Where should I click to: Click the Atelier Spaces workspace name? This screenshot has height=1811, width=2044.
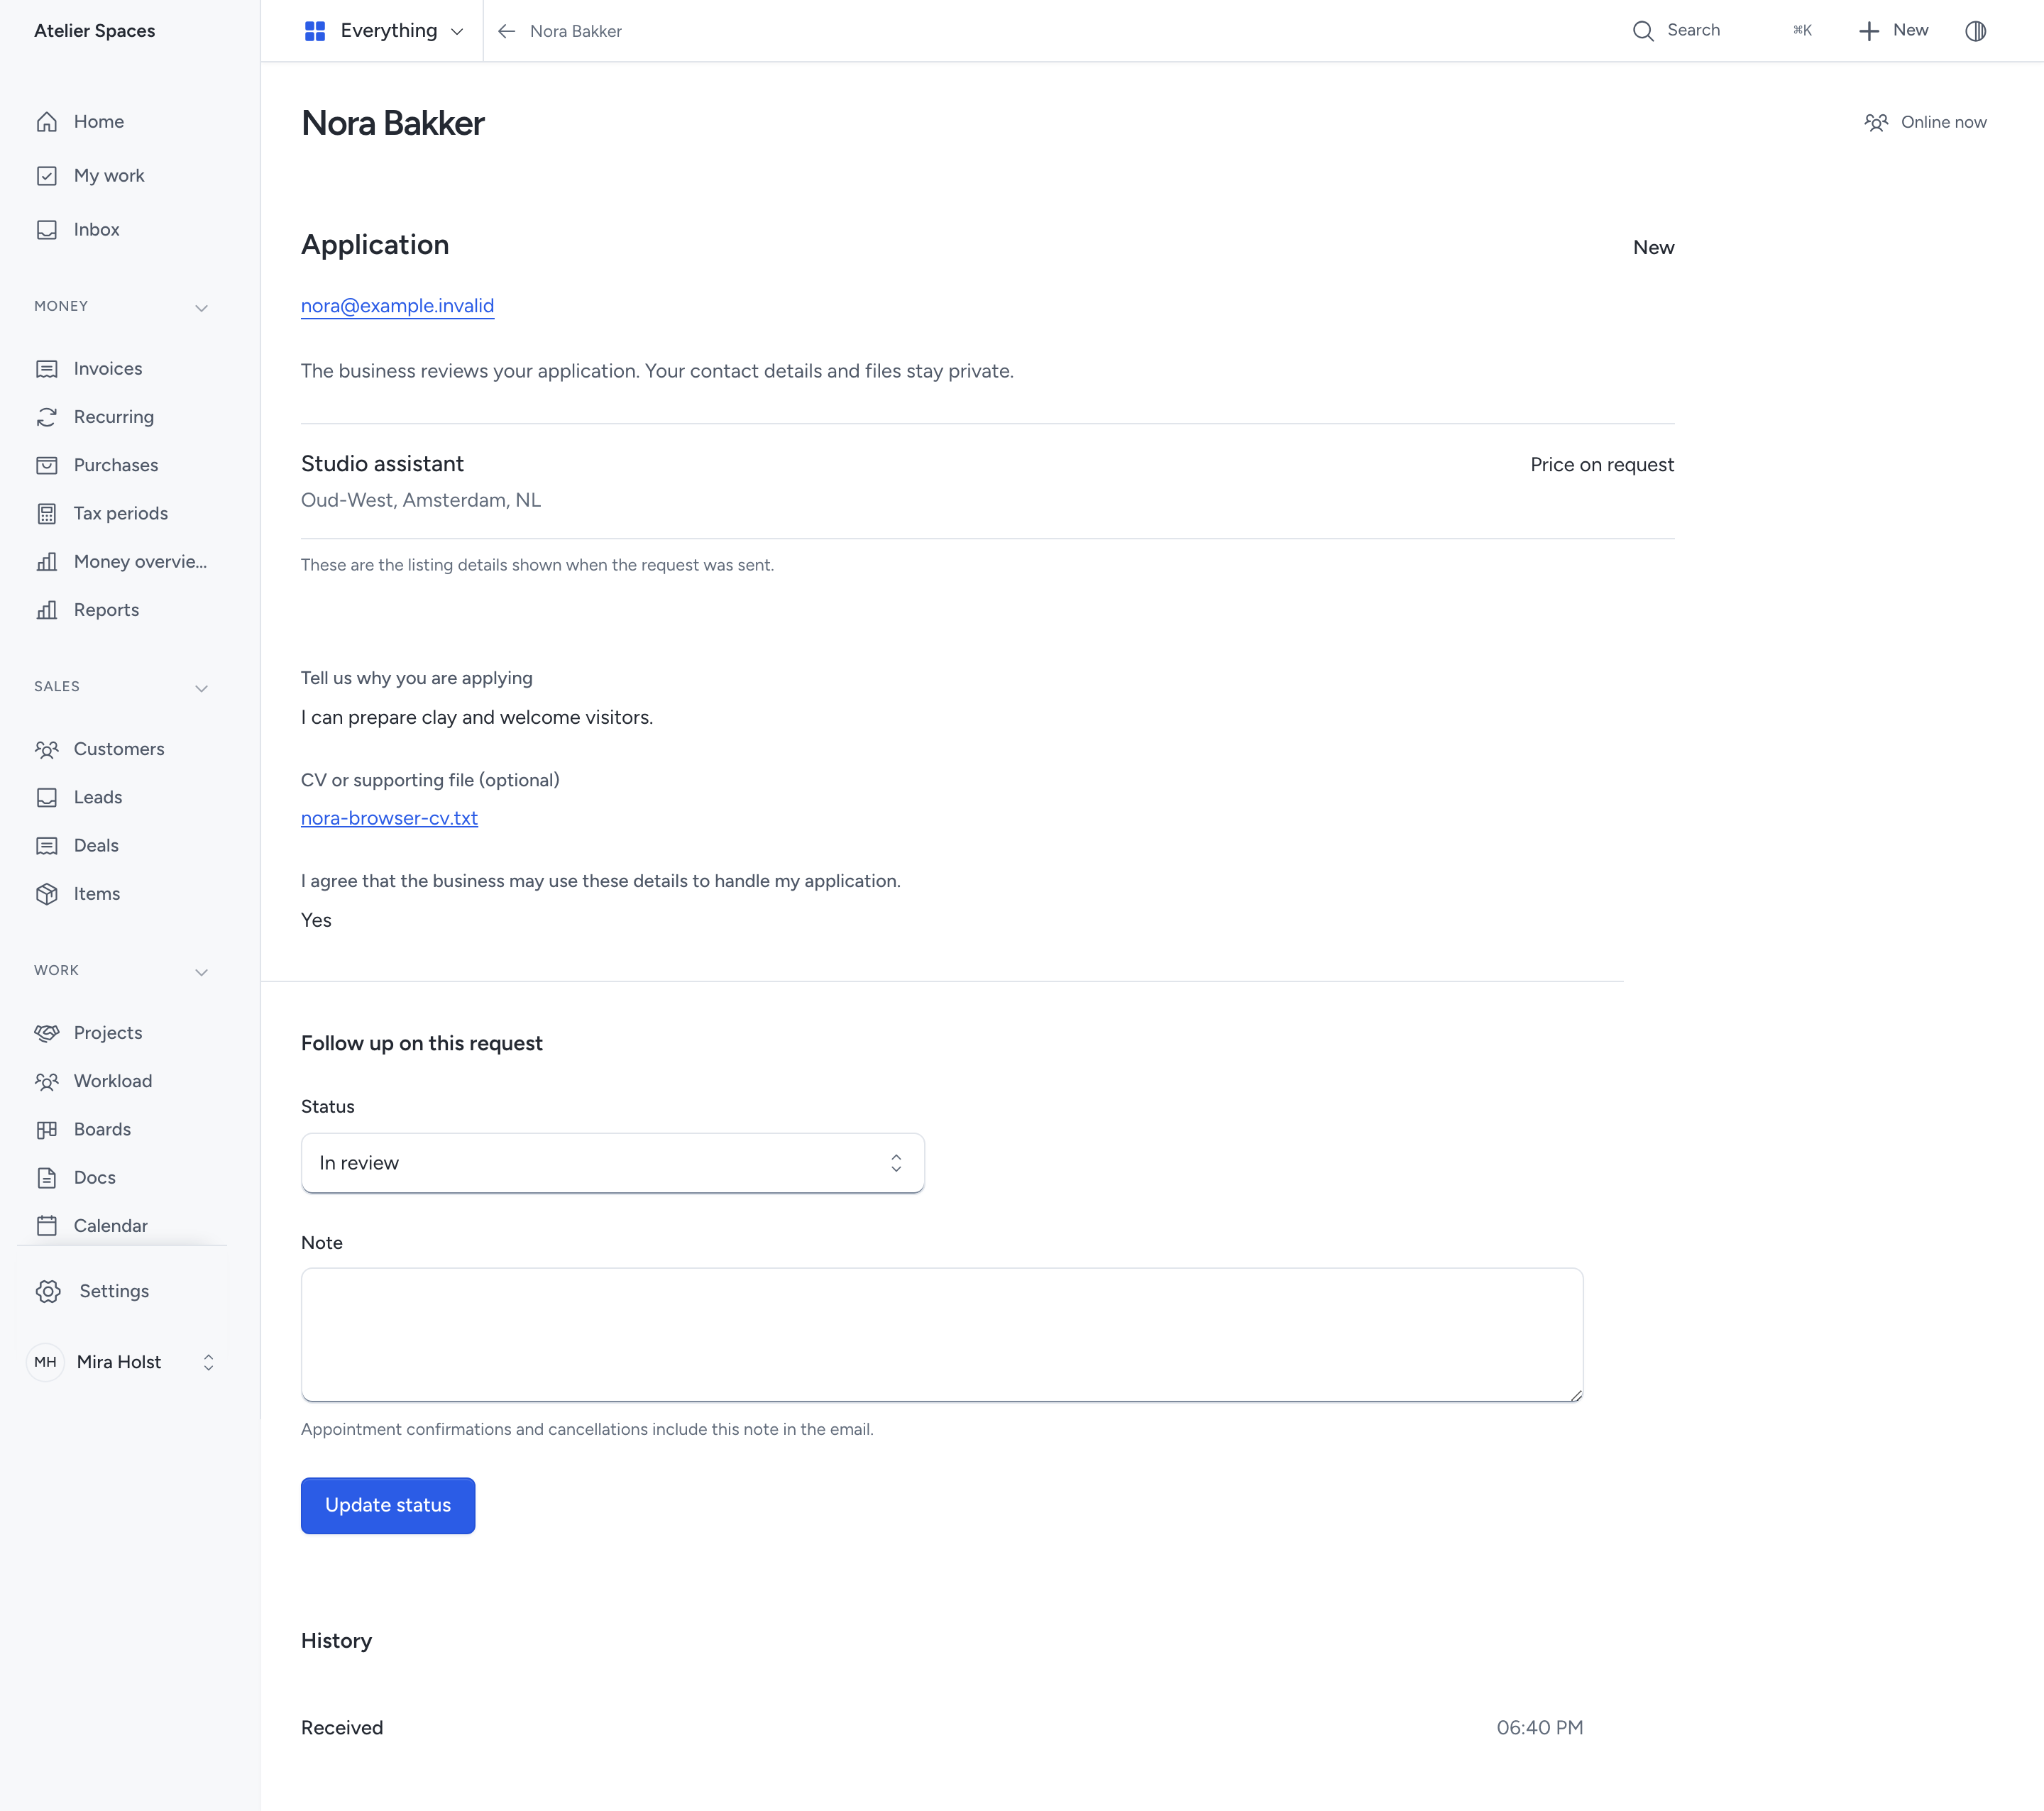click(x=95, y=31)
